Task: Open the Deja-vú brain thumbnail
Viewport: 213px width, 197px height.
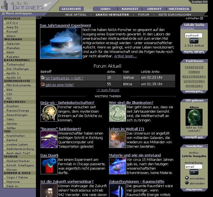Action: [x=49, y=113]
